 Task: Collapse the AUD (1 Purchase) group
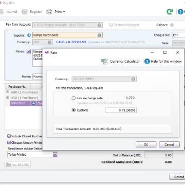pos(8,92)
